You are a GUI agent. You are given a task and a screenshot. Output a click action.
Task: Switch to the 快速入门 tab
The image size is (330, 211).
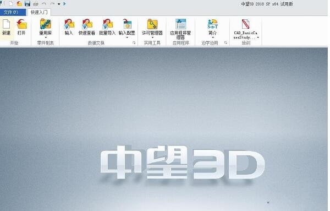pyautogui.click(x=39, y=12)
